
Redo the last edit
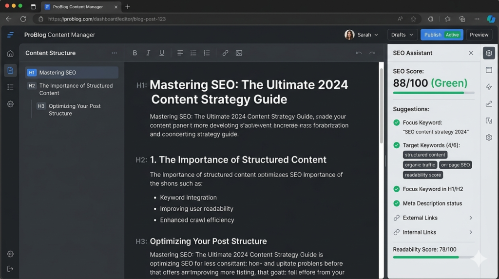click(x=372, y=53)
